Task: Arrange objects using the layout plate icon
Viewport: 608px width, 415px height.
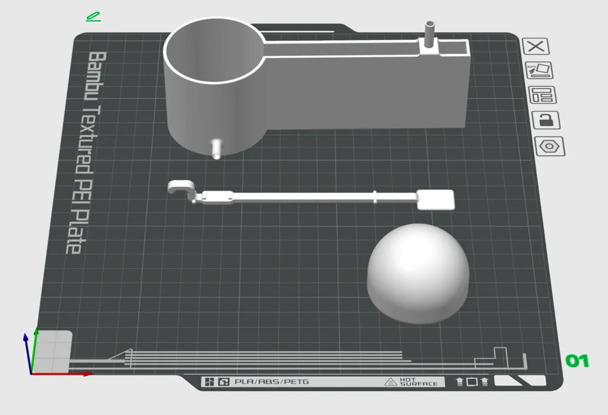Action: click(x=542, y=95)
